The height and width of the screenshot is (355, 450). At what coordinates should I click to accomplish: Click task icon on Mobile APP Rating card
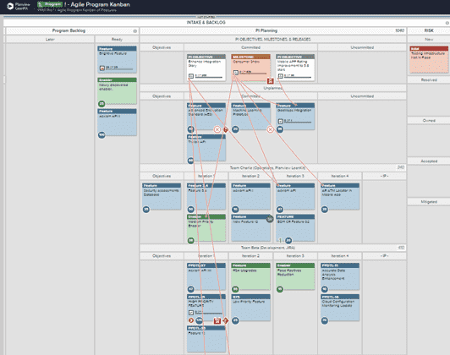pyautogui.click(x=280, y=76)
